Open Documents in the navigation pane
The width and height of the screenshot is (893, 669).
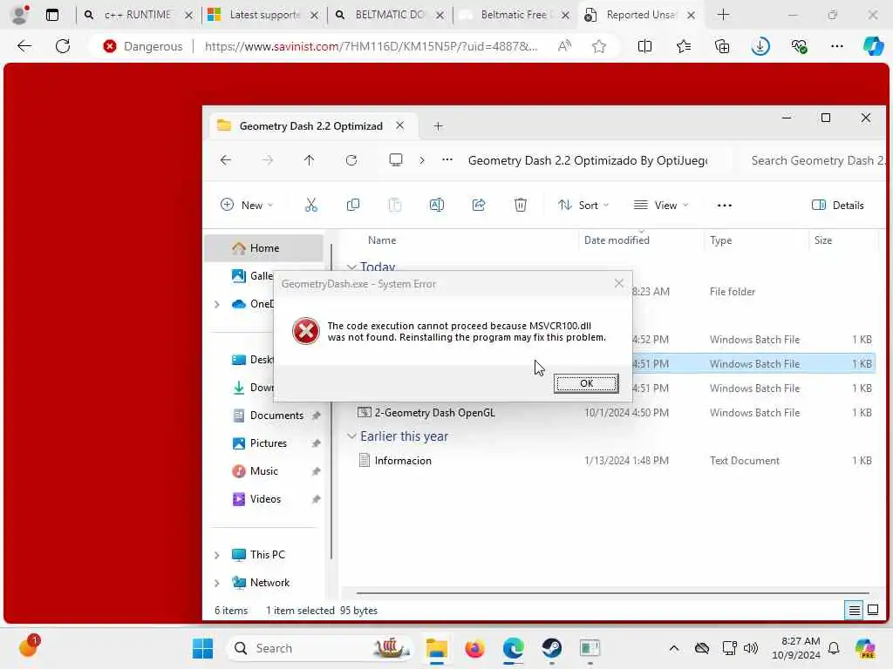[276, 416]
